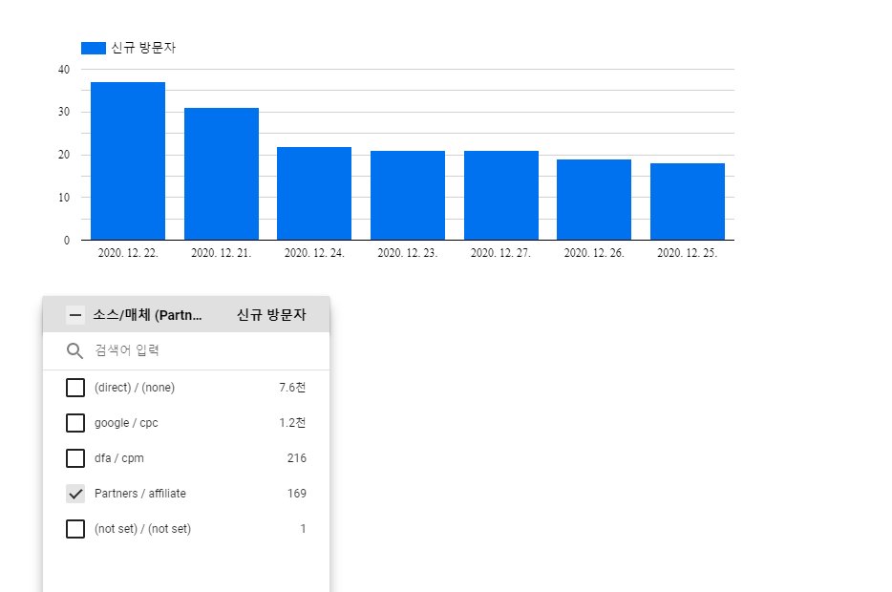Select the 2020. 12. 22. bar
The width and height of the screenshot is (892, 592).
(x=128, y=161)
